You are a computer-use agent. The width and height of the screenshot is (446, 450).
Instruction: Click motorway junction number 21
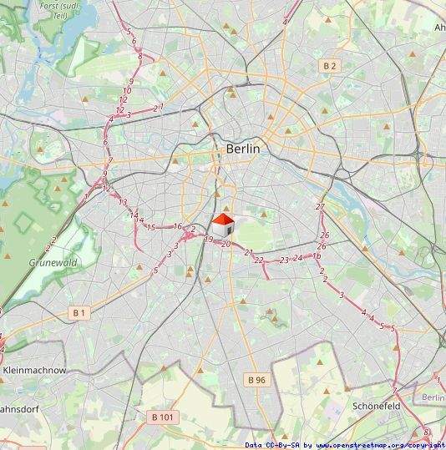click(x=249, y=252)
